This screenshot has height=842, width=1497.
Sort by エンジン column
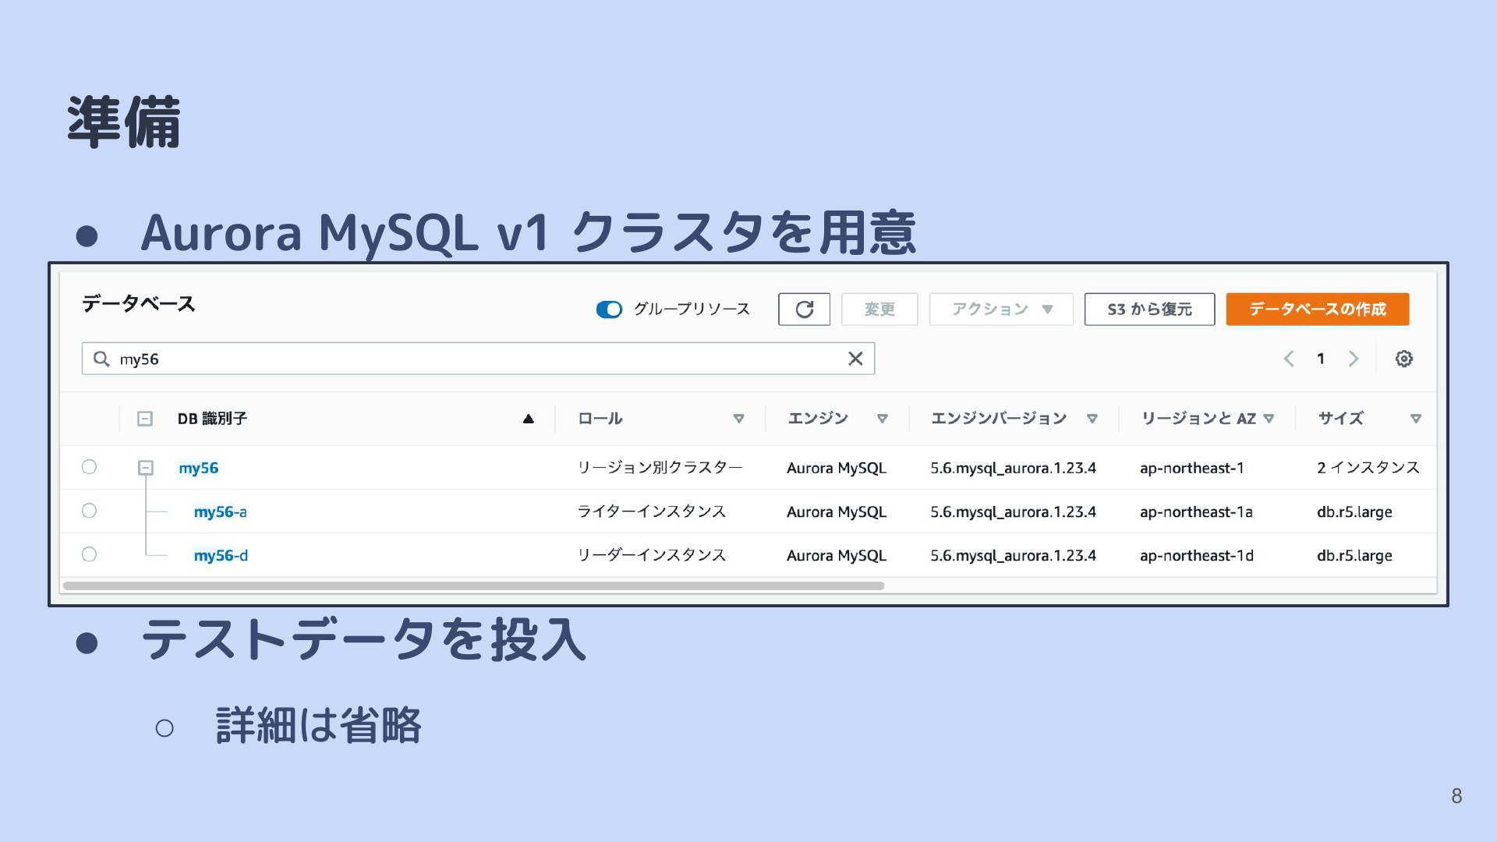(882, 419)
